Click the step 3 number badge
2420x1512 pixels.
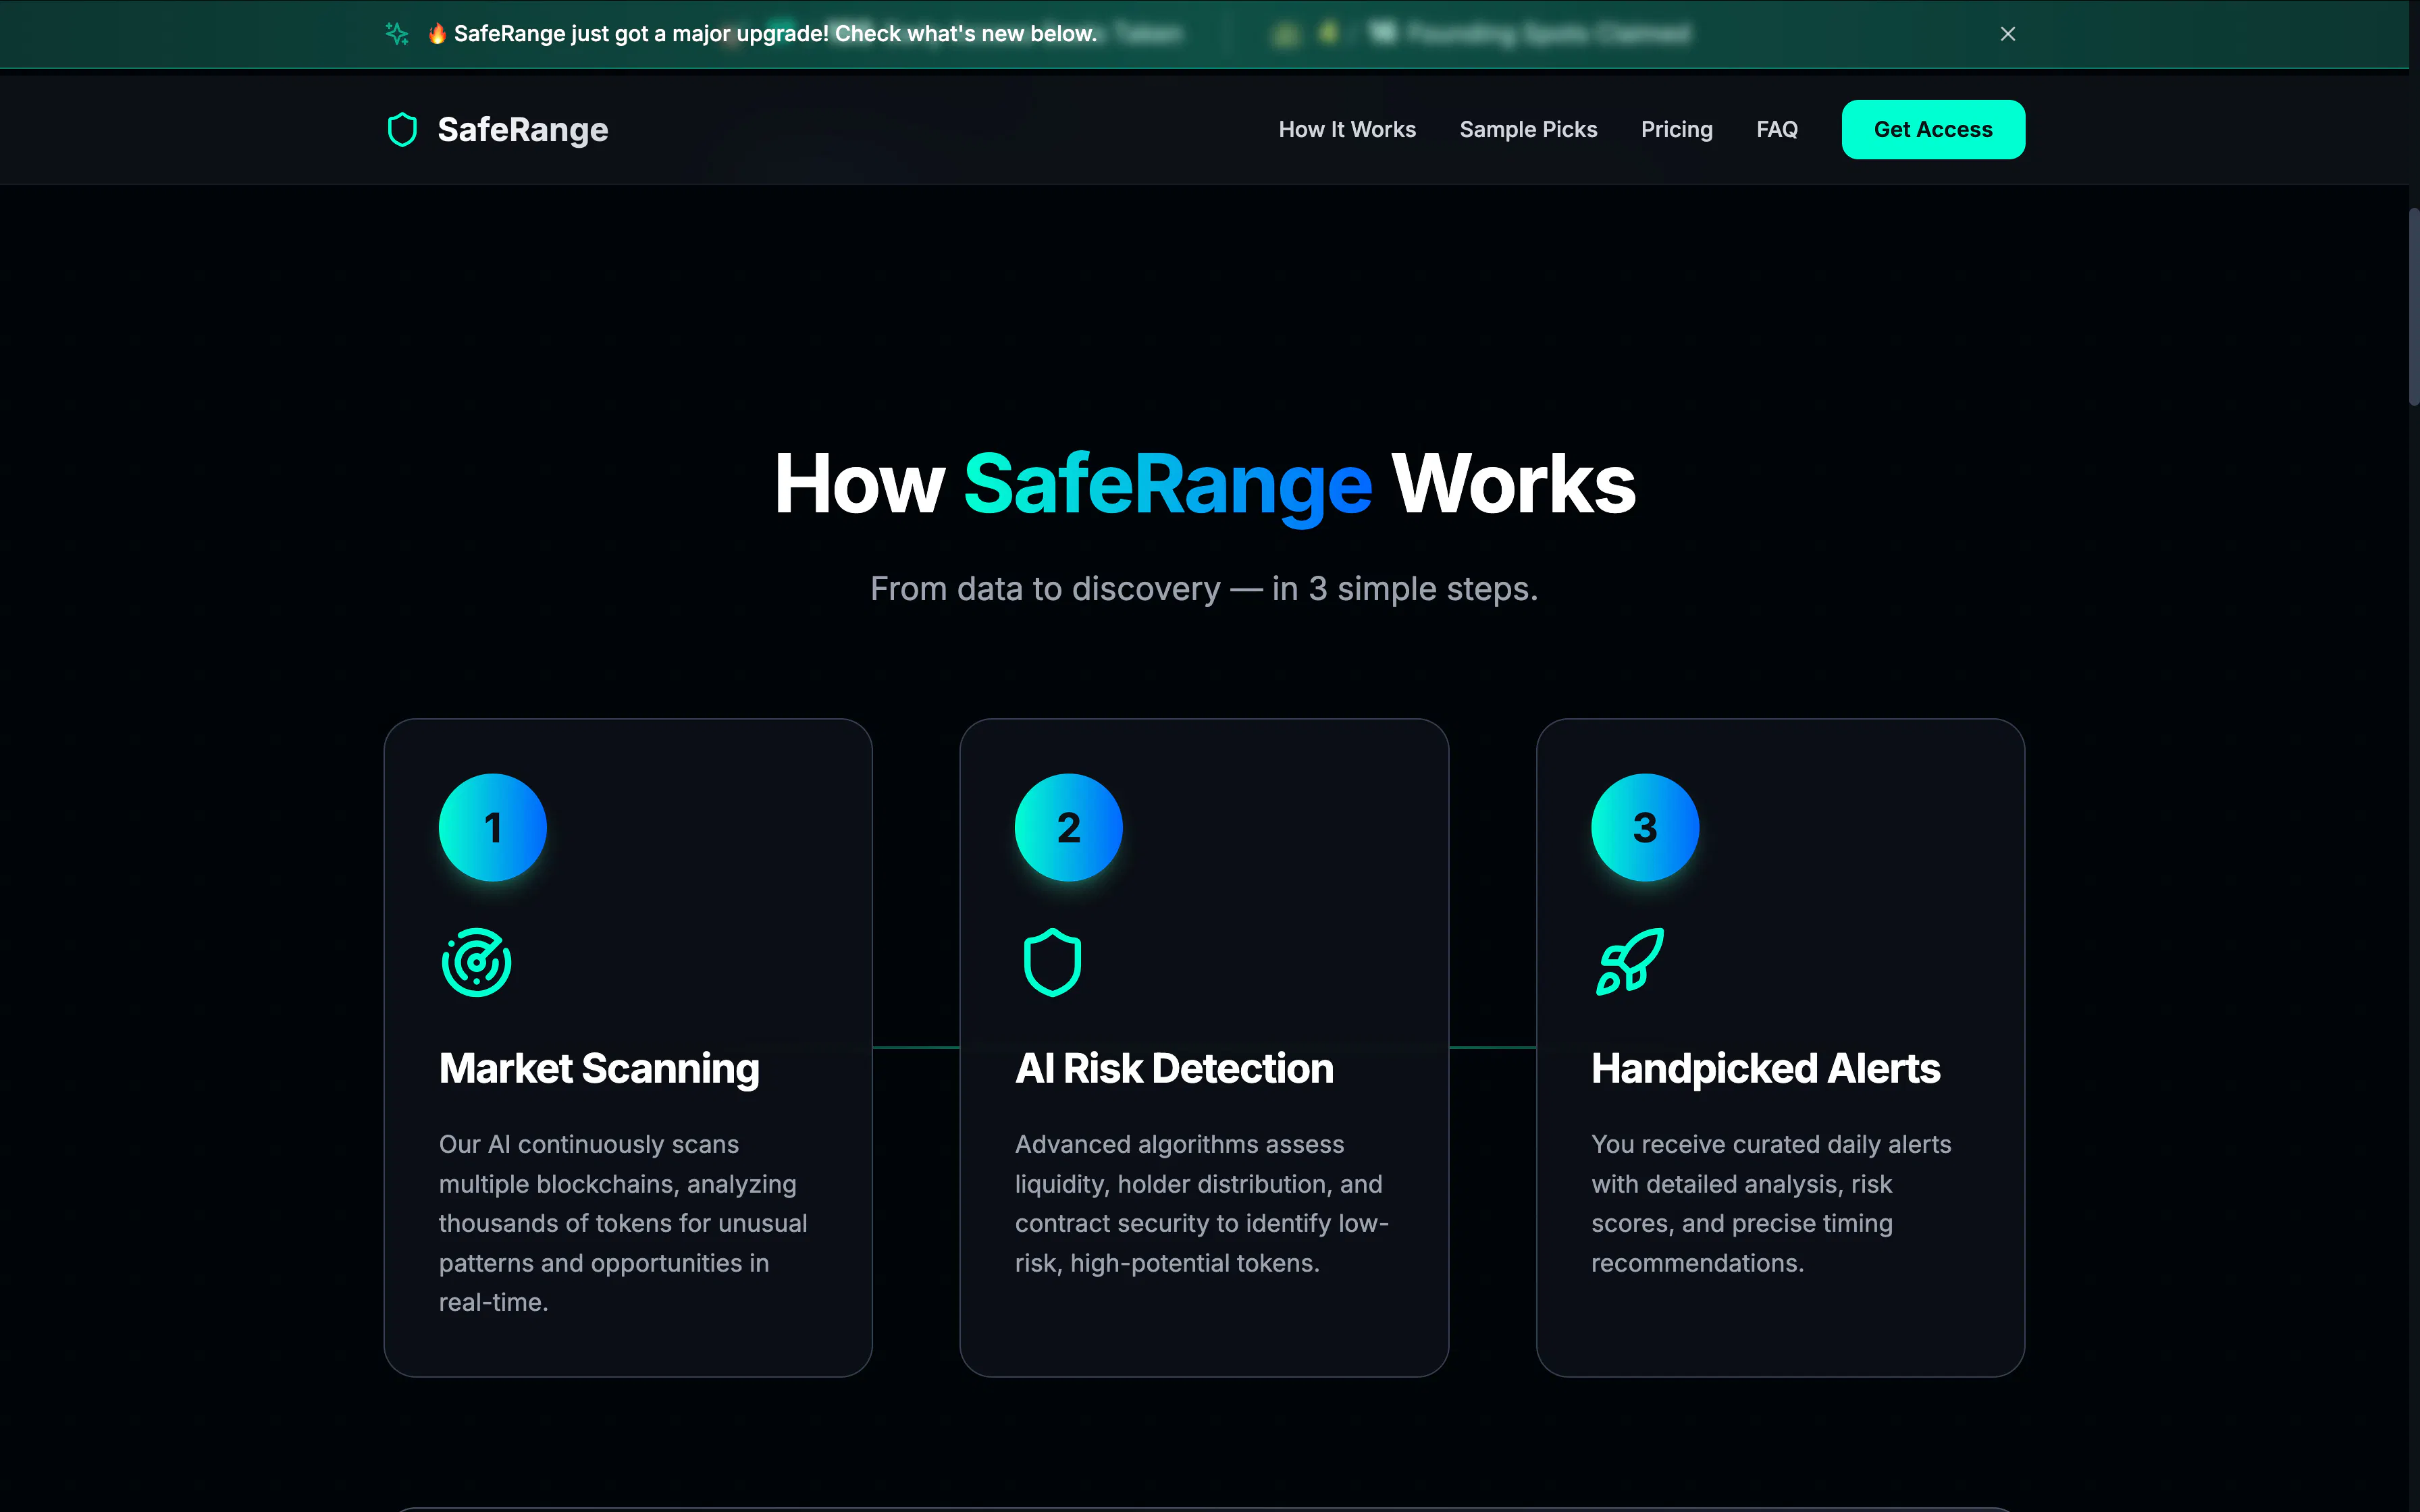coord(1645,827)
